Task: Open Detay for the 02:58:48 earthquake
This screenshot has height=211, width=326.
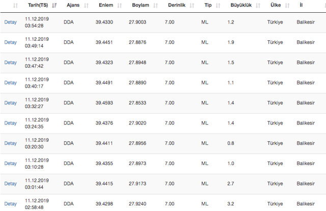Action: click(x=10, y=204)
